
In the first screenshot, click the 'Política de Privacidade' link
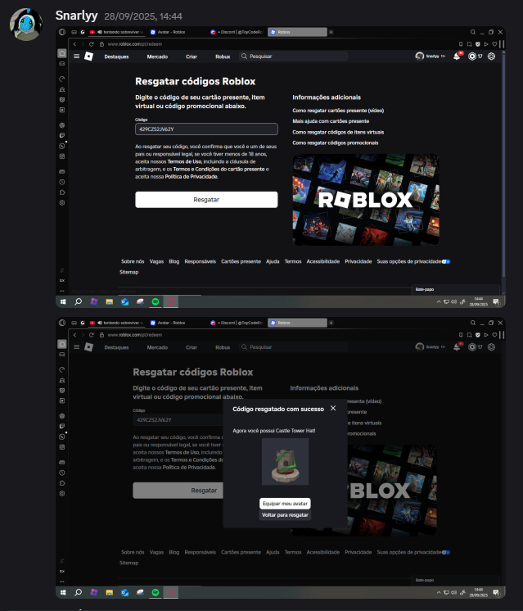pos(192,177)
